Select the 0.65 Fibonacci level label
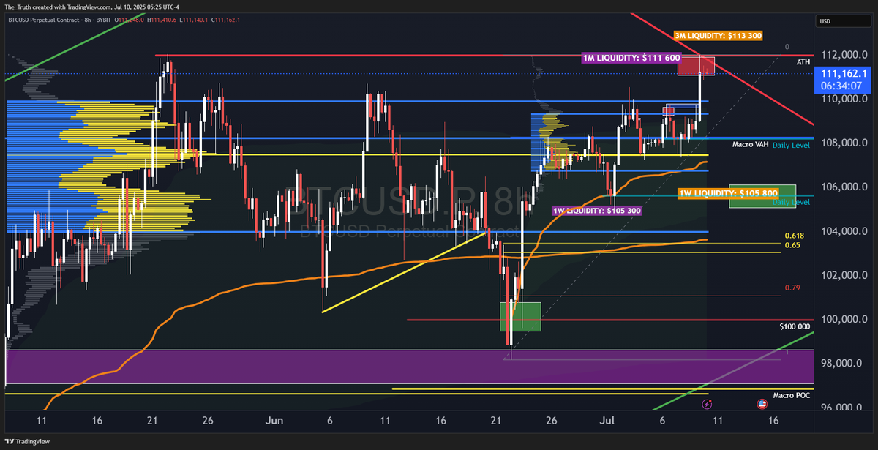This screenshot has width=878, height=450. pyautogui.click(x=792, y=245)
